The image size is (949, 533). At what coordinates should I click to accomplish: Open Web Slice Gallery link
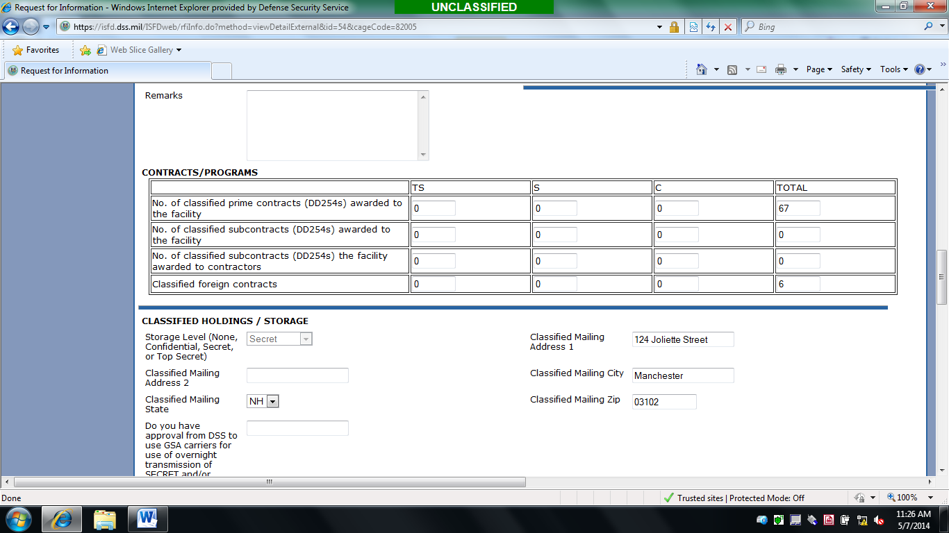[x=139, y=50]
